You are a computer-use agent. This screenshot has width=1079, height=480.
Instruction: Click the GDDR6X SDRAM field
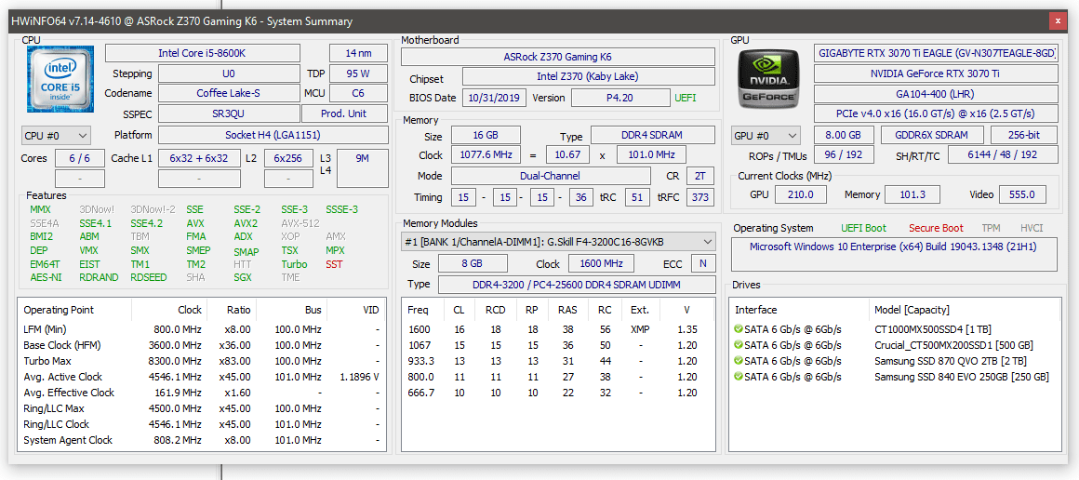[x=932, y=135]
